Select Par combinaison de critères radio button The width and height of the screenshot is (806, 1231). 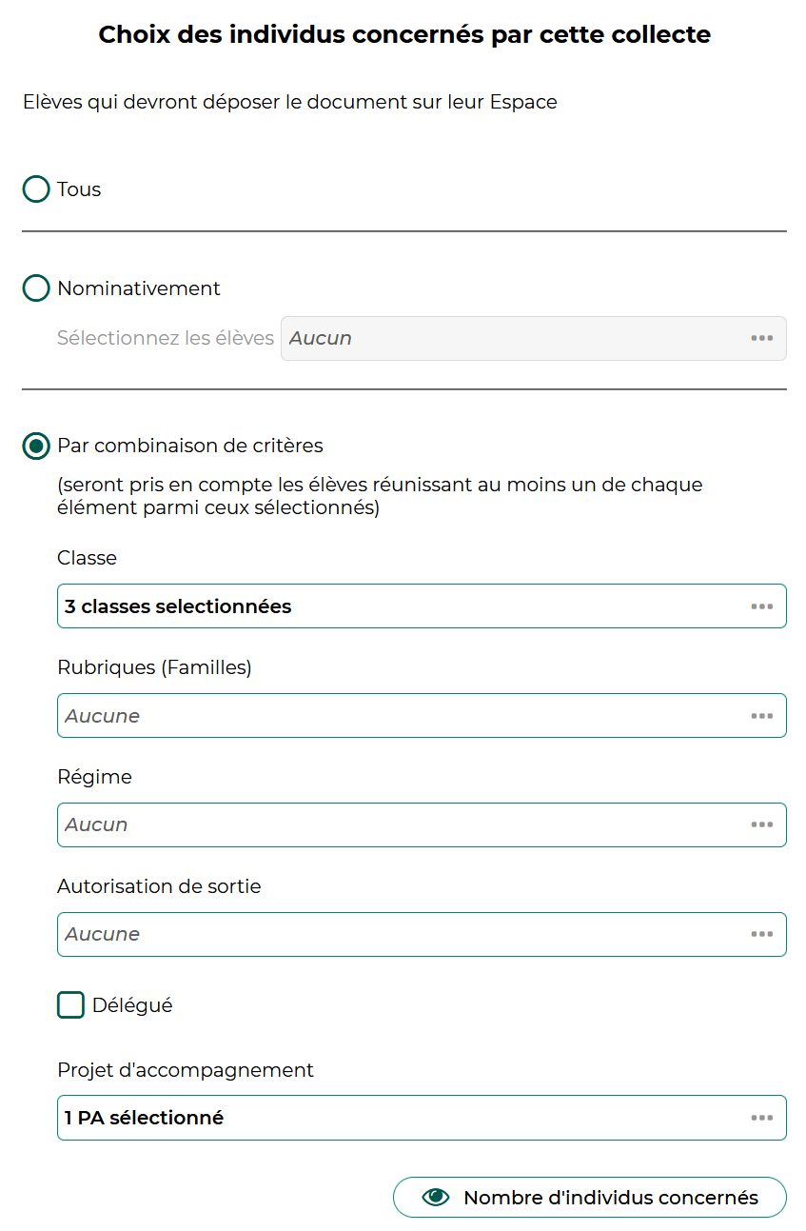[36, 446]
